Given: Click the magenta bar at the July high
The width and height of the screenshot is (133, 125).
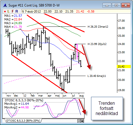Looking at the screenshot, I should click(x=77, y=52).
